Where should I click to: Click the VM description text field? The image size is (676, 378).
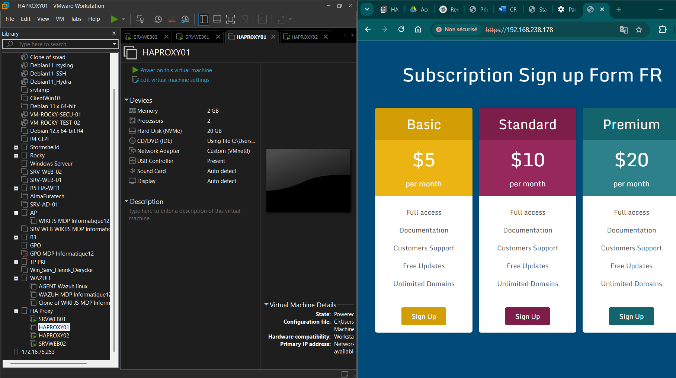(192, 215)
